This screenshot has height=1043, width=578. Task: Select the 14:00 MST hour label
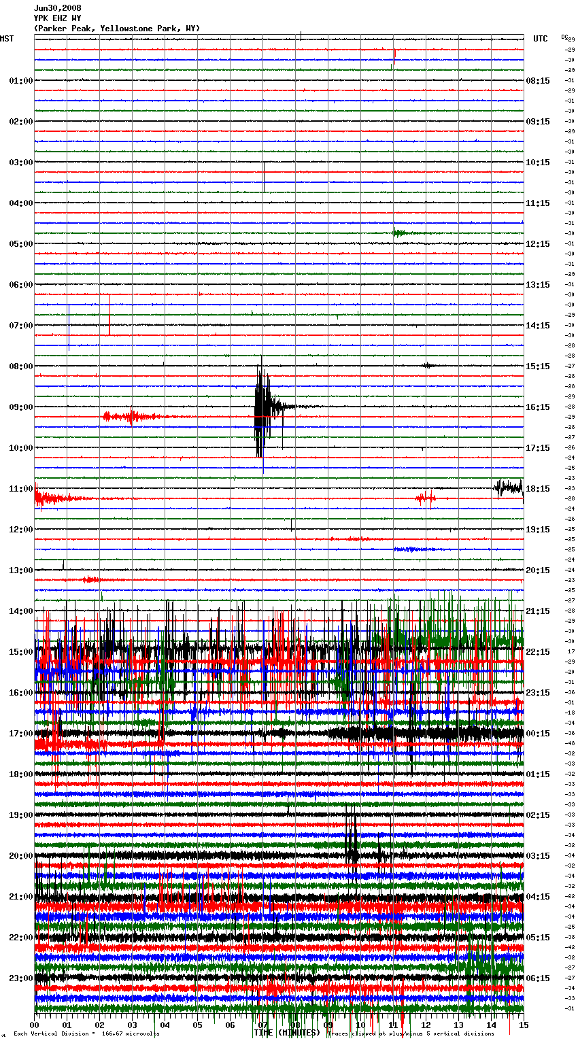click(x=21, y=611)
